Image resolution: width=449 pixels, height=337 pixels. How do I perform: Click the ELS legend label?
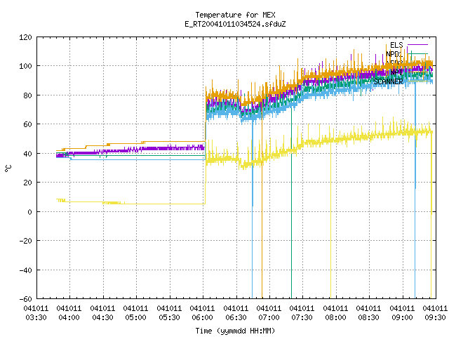pyautogui.click(x=396, y=45)
